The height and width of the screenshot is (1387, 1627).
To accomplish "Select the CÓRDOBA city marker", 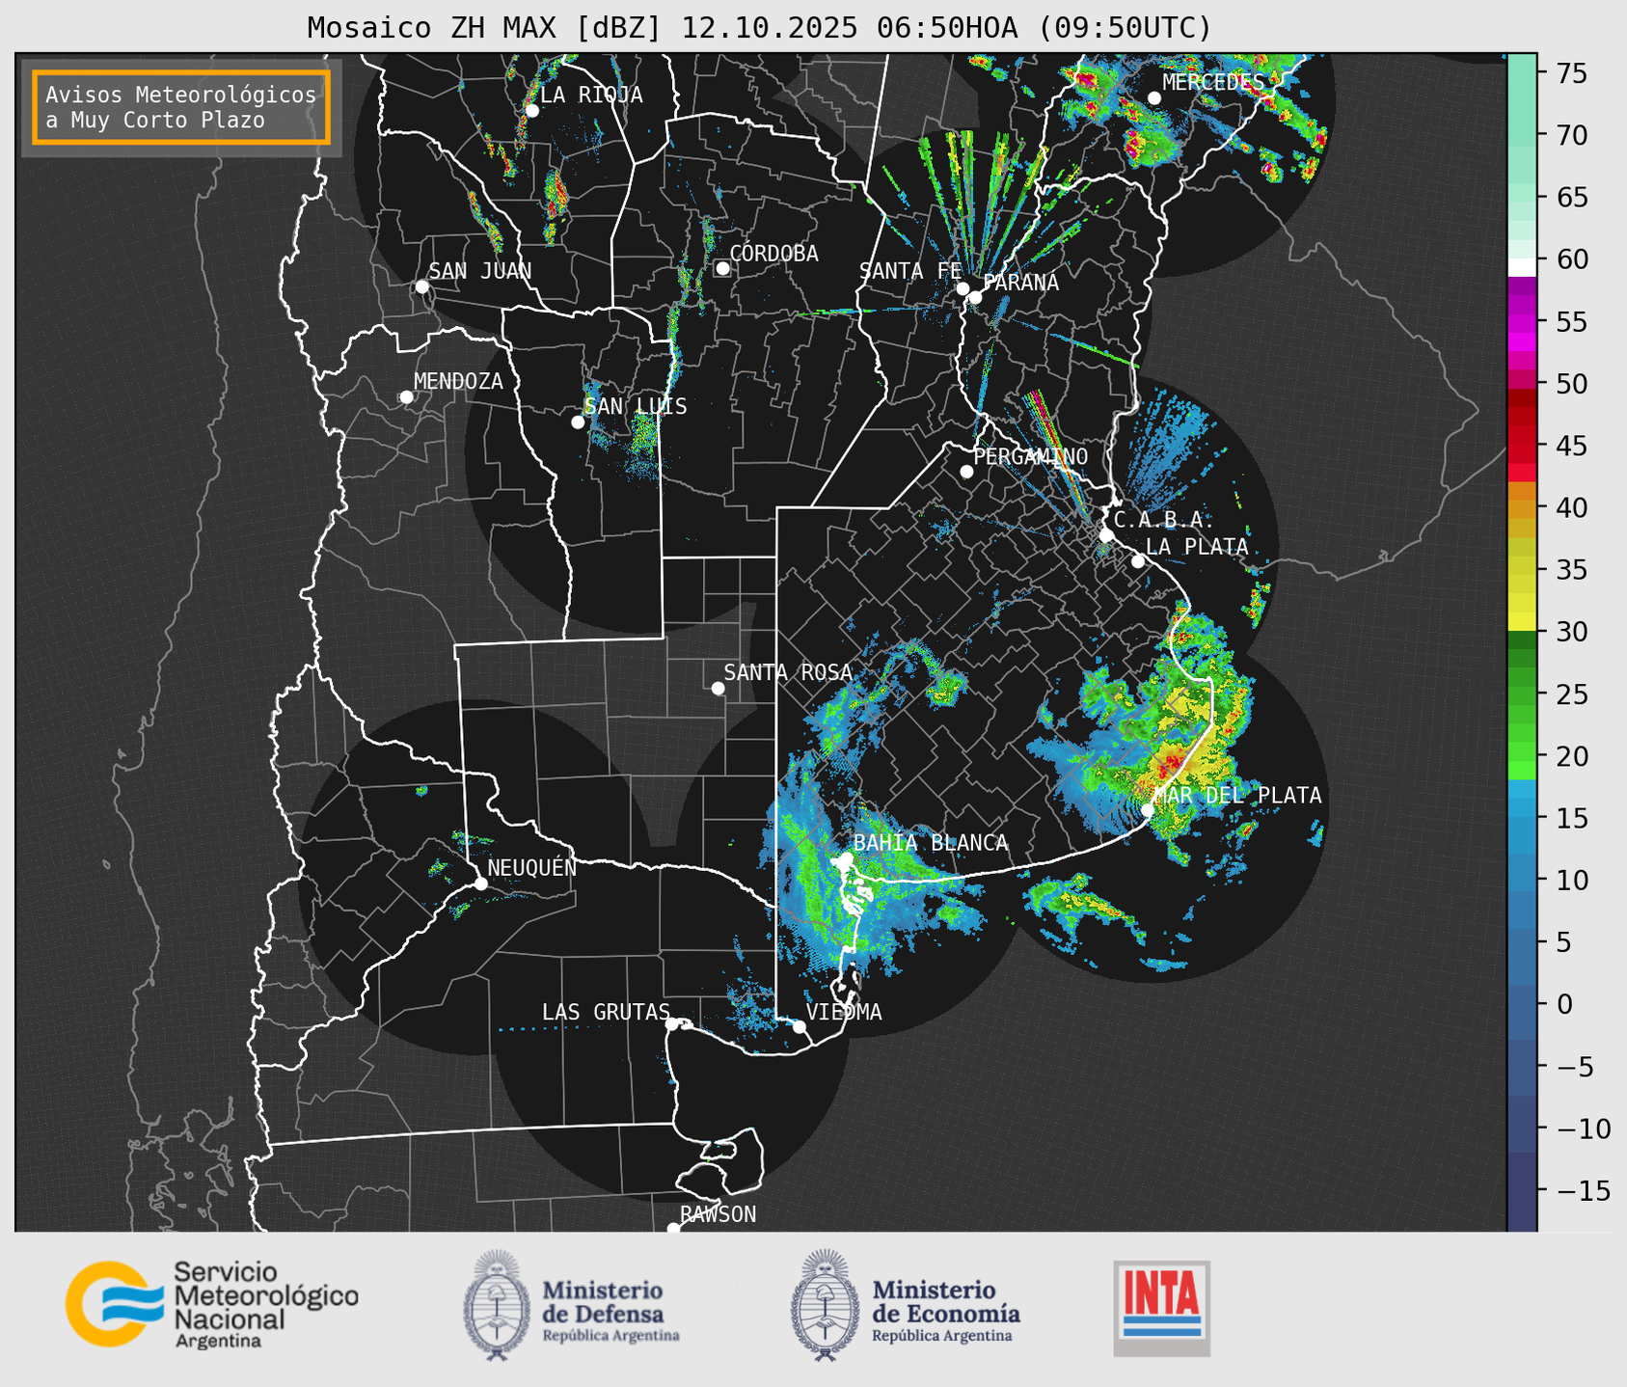I will [x=722, y=268].
